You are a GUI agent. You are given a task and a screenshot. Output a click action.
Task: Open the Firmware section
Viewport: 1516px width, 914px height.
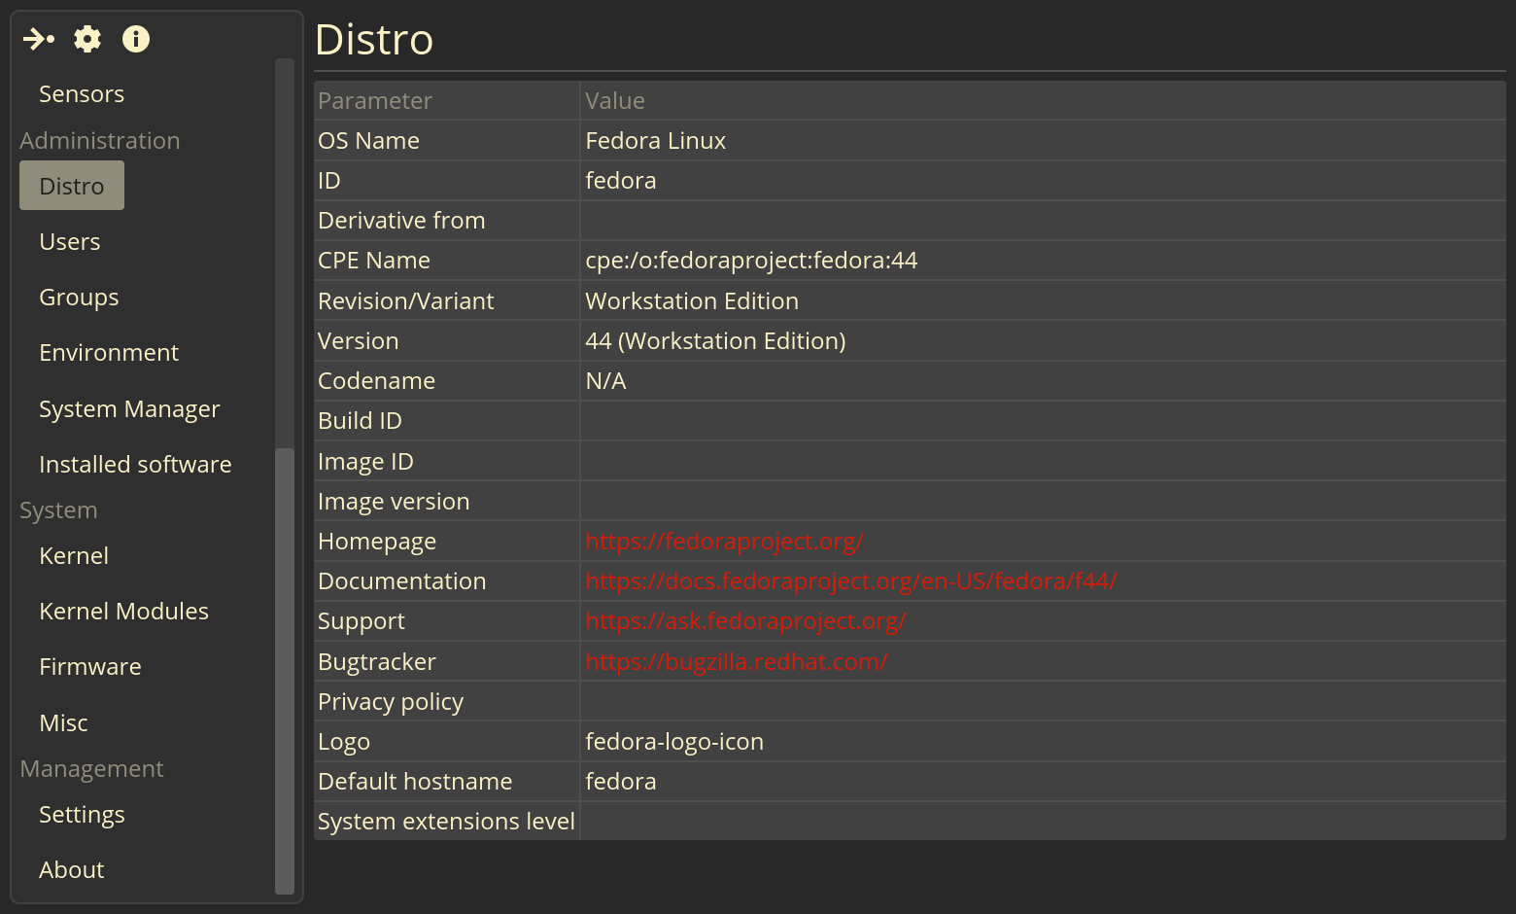tap(90, 667)
